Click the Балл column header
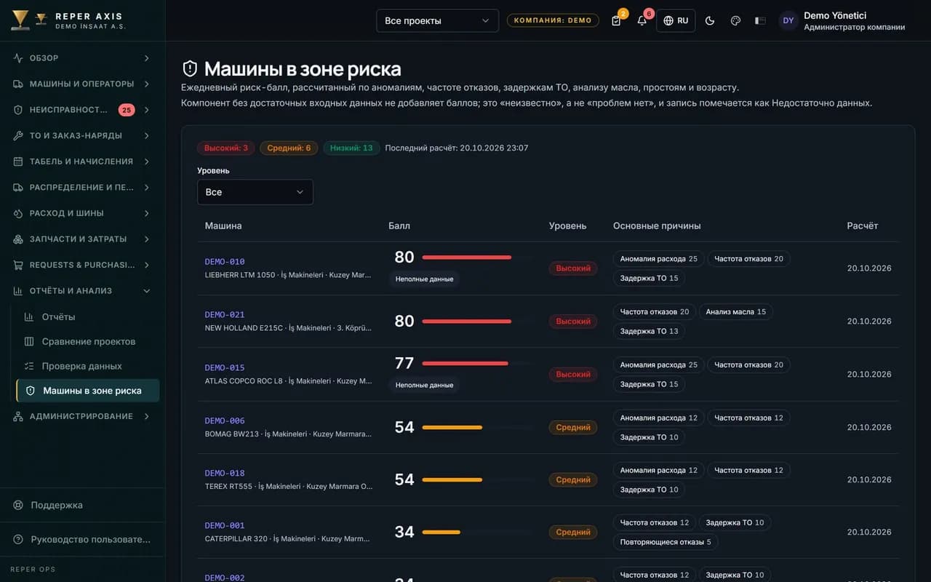931x582 pixels. coord(399,226)
